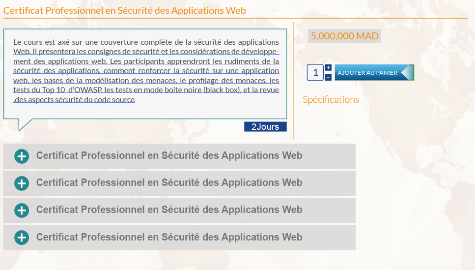Focus the quantity input field showing 1
This screenshot has height=270, width=475.
(x=315, y=73)
